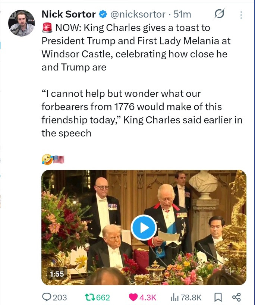The width and height of the screenshot is (255, 305).
Task: Open Nick Sortor's profile picture
Action: [x=22, y=23]
